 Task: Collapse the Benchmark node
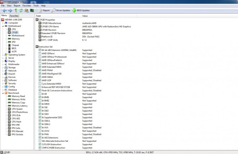click(3, 93)
